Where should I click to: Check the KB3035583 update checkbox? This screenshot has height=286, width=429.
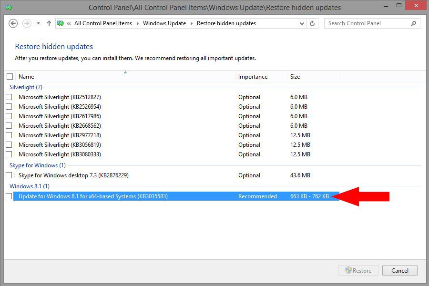[9, 196]
